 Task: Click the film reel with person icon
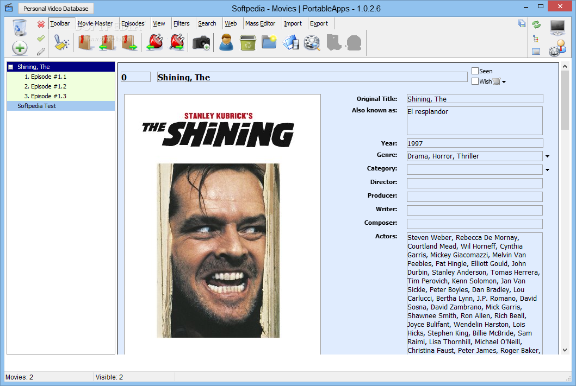click(x=558, y=48)
